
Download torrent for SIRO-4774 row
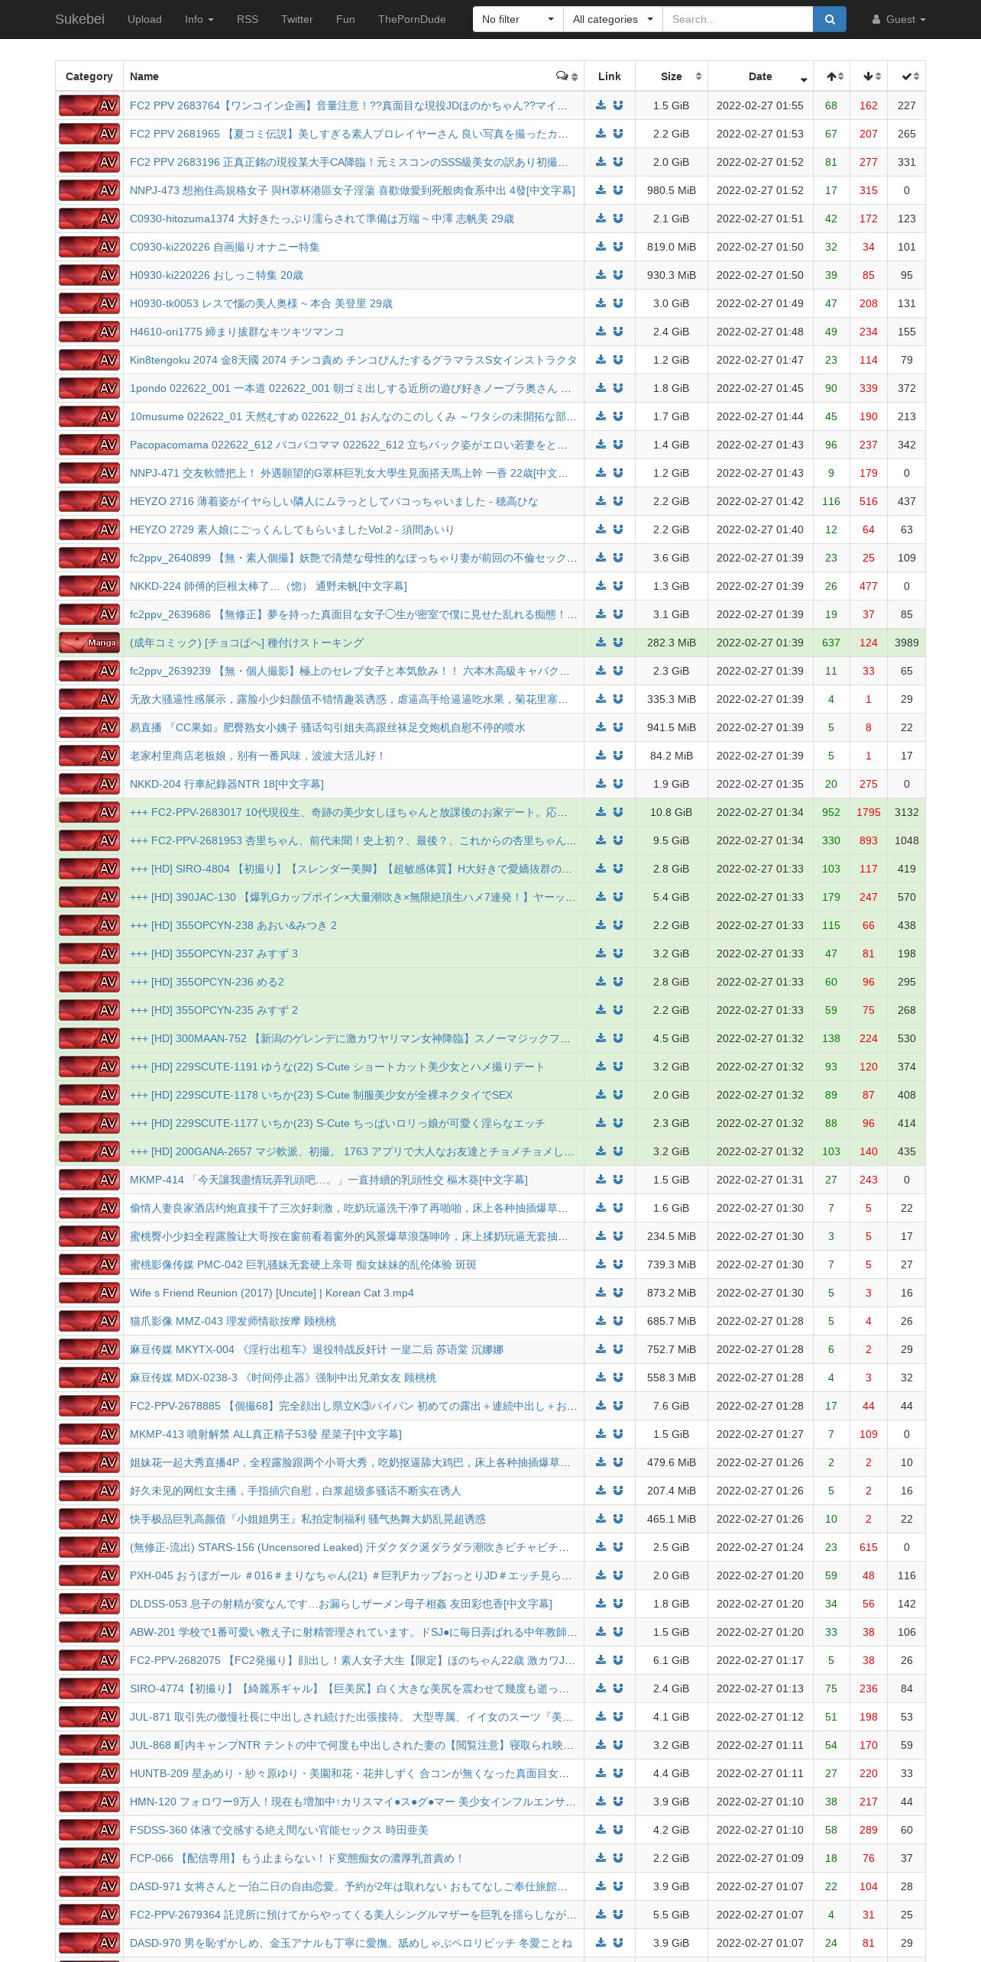coord(601,1688)
